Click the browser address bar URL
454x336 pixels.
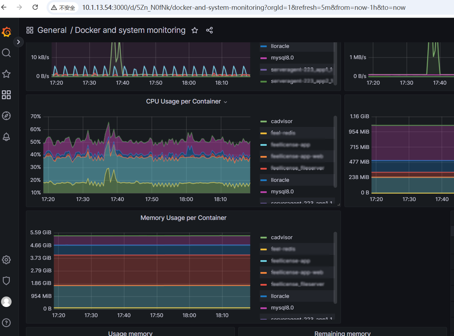click(244, 7)
